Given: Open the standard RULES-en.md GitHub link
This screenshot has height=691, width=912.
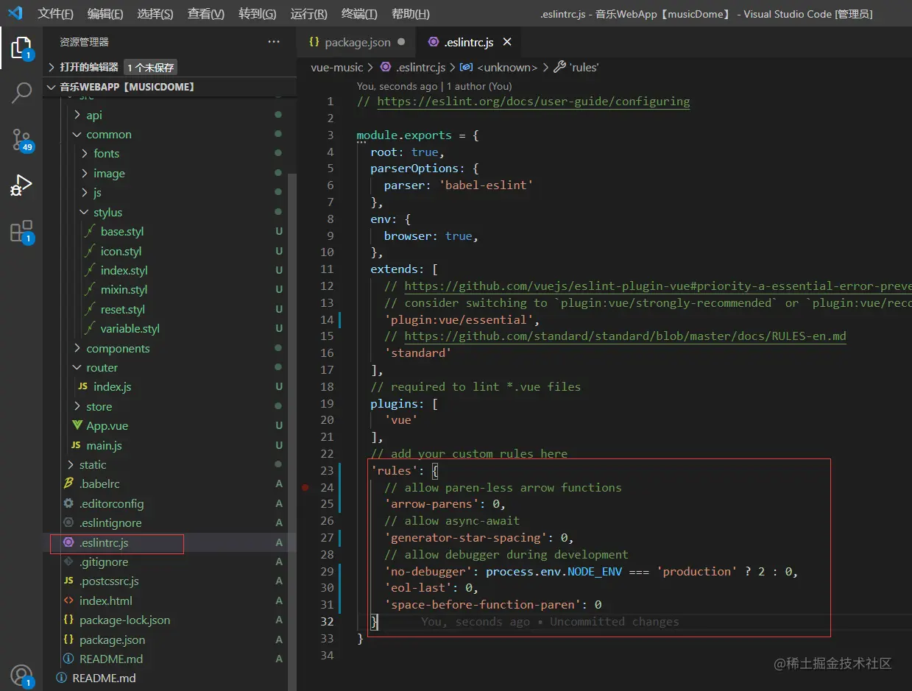Looking at the screenshot, I should click(625, 336).
